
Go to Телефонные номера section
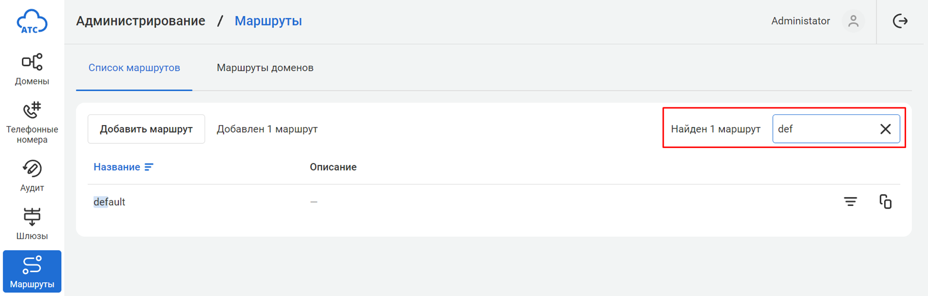pyautogui.click(x=32, y=123)
